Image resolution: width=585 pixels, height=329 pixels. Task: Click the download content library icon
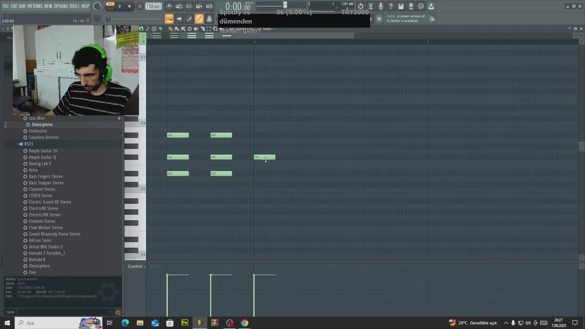pos(431,6)
